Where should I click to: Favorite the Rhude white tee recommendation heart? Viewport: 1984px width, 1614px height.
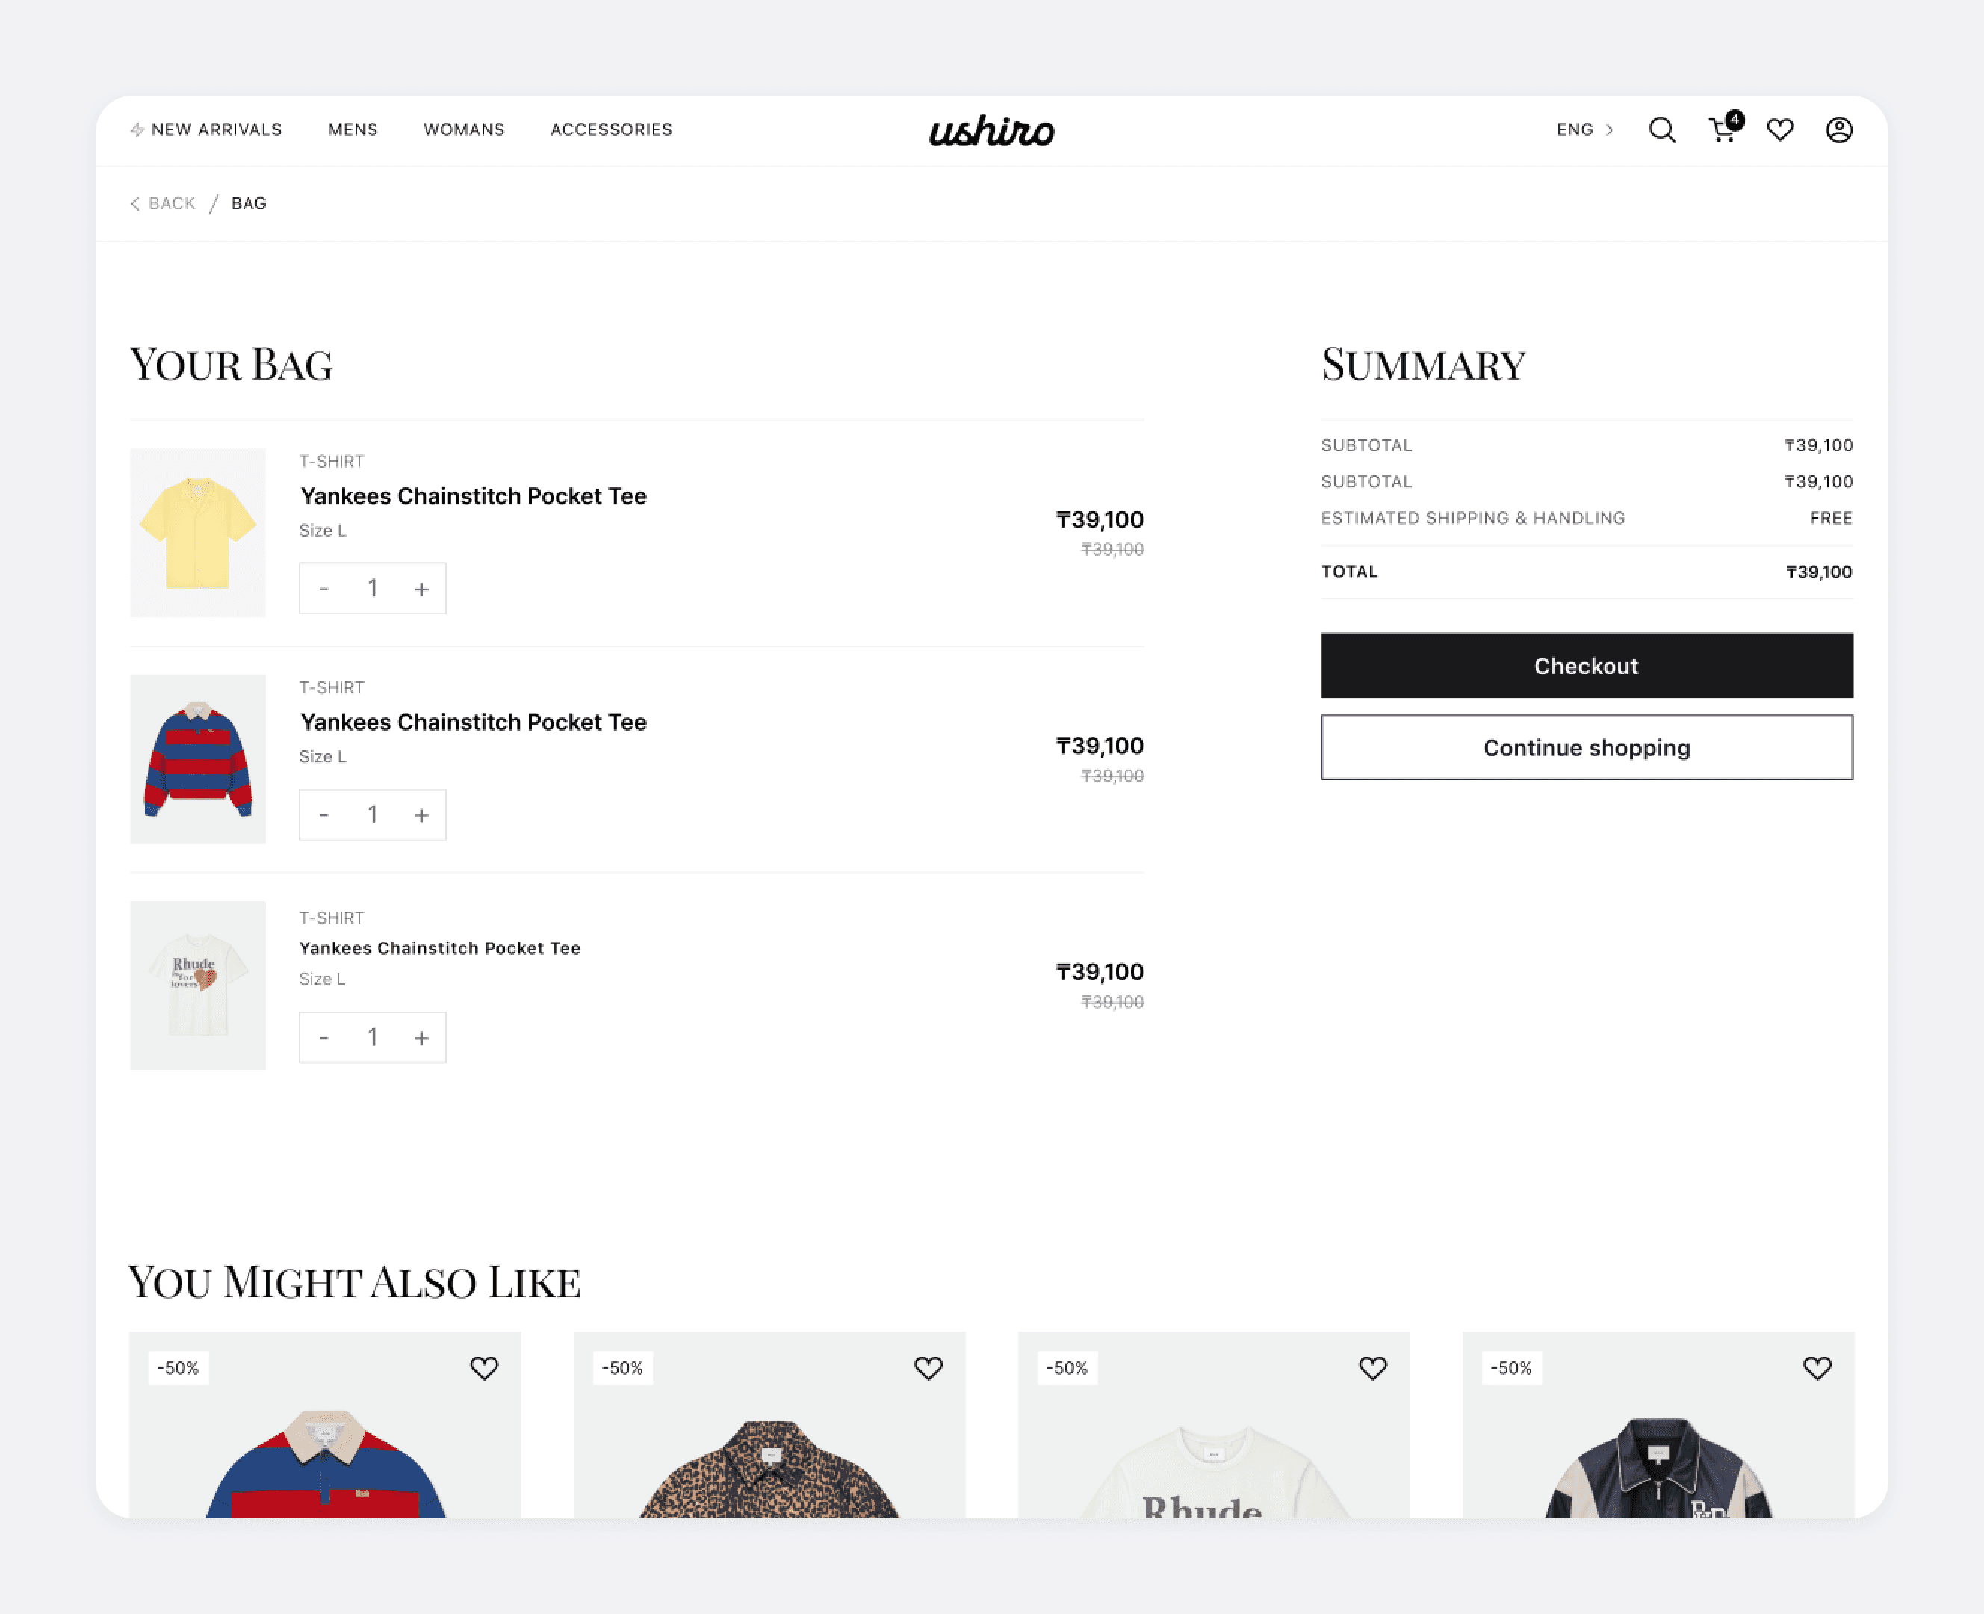coord(1372,1369)
